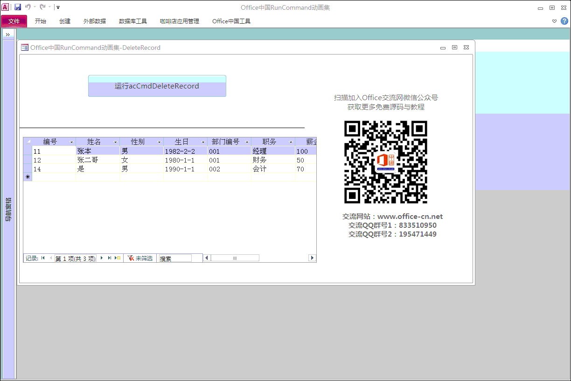This screenshot has height=381, width=571.
Task: Open the 职务 column filter dropdown
Action: point(291,142)
